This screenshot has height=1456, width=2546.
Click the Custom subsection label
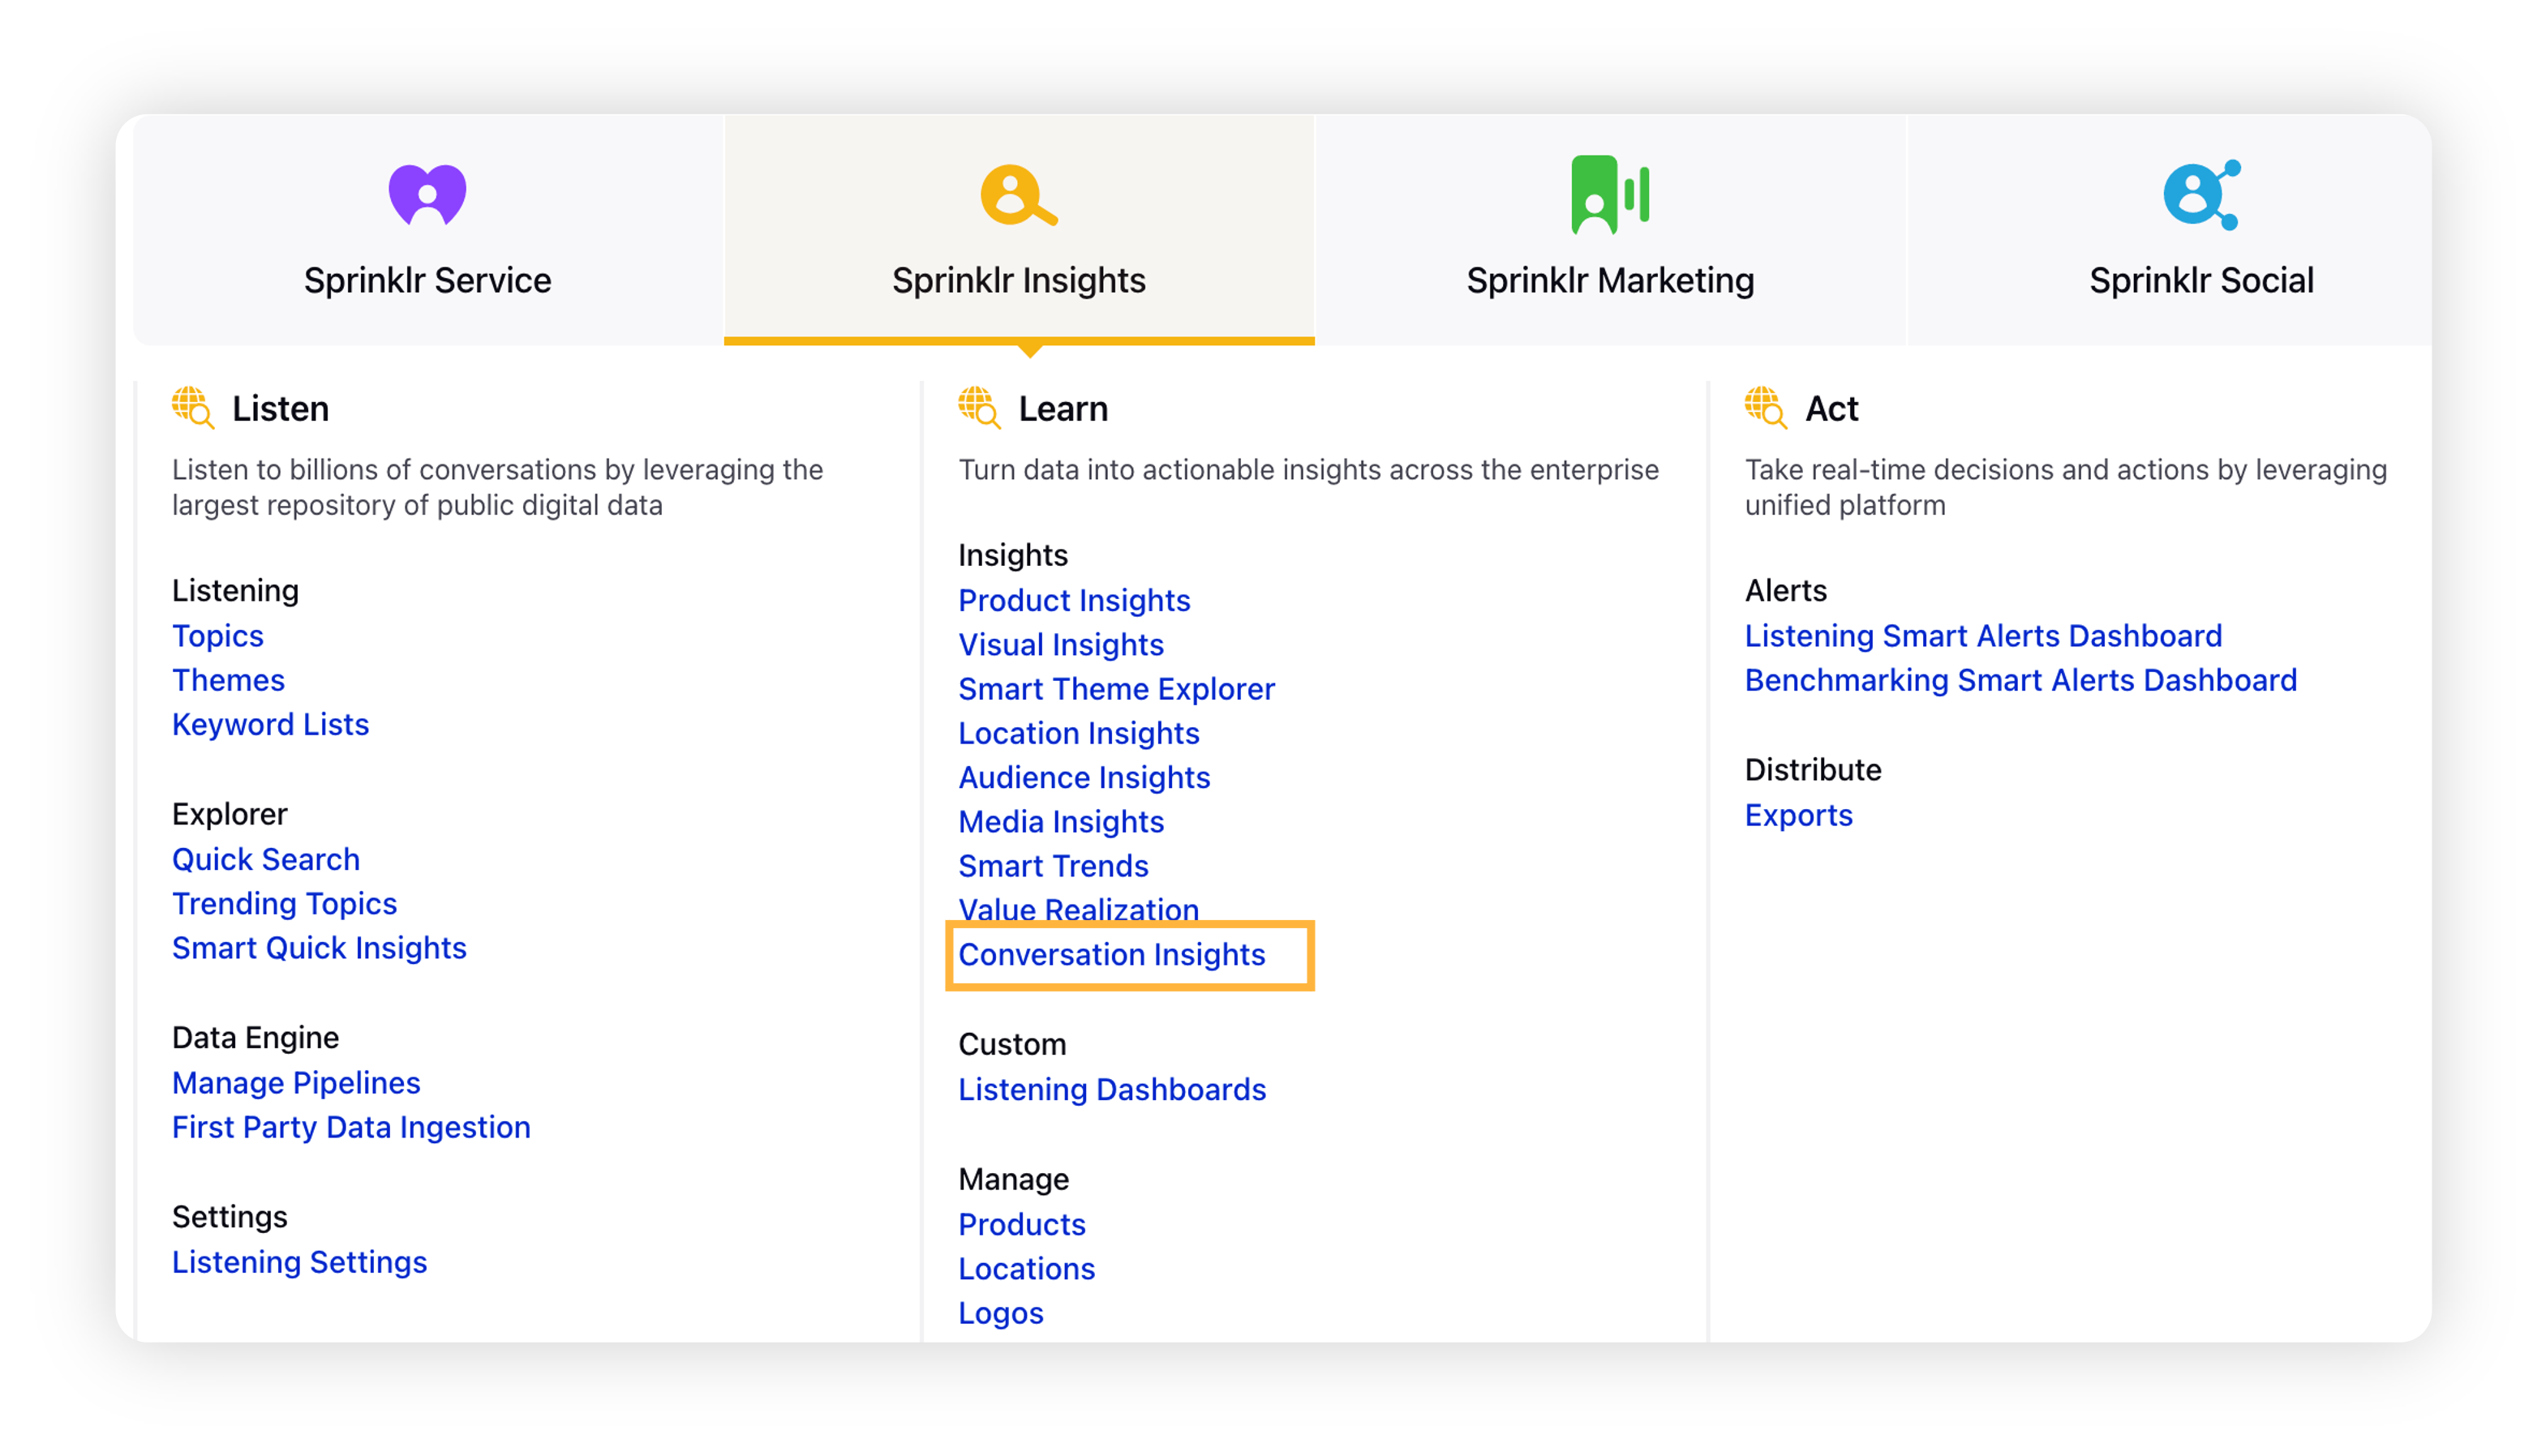[x=1011, y=1044]
